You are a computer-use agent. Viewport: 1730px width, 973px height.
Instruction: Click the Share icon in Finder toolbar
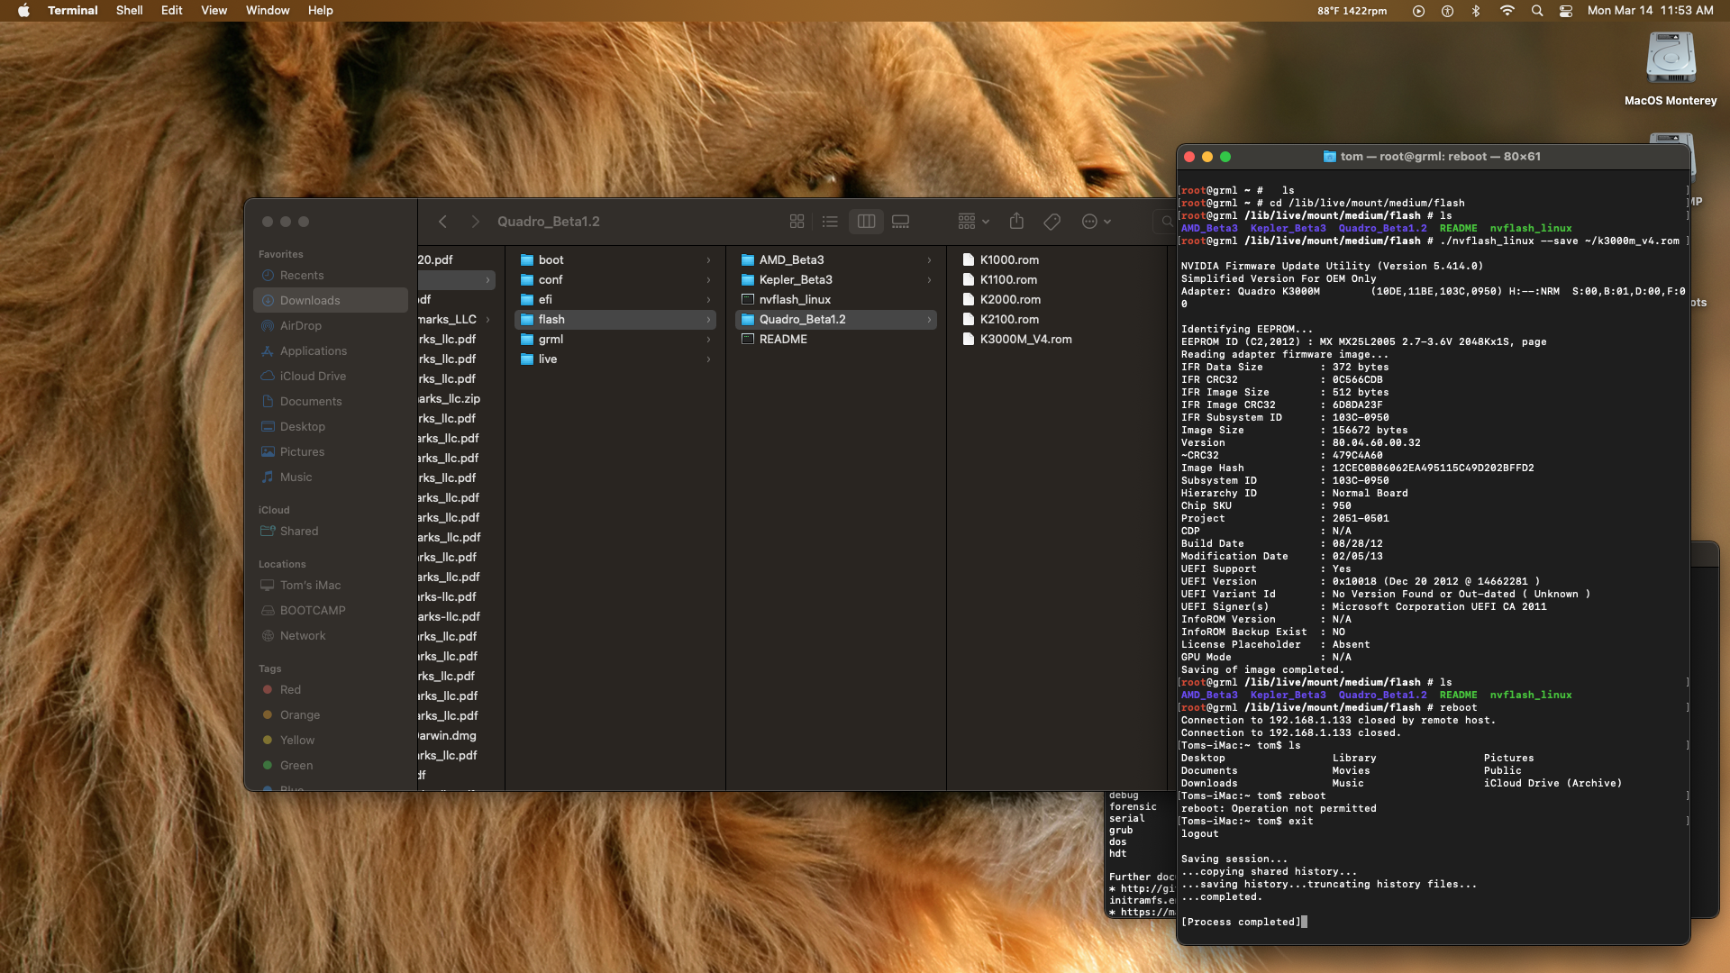pos(1016,222)
